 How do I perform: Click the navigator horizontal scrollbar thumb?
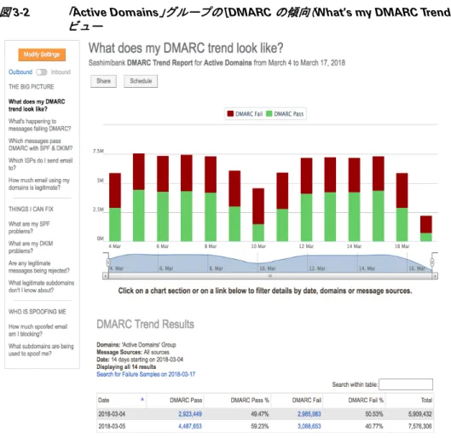point(270,276)
